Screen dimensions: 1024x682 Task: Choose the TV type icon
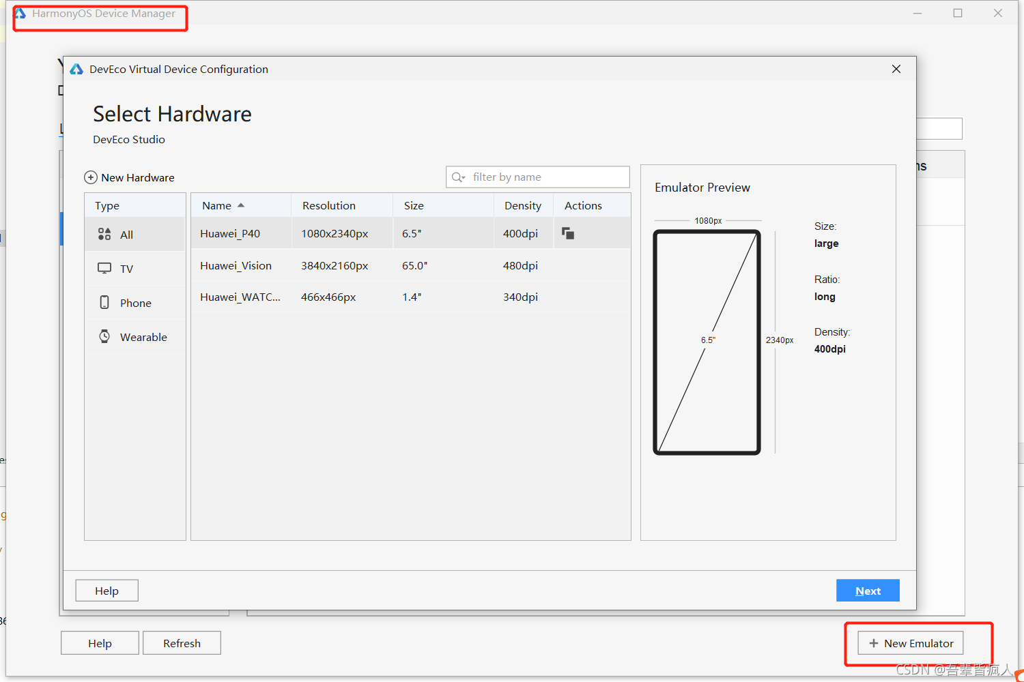tap(104, 268)
